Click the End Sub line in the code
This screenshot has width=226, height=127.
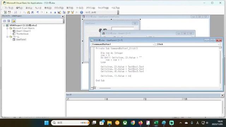(100, 80)
